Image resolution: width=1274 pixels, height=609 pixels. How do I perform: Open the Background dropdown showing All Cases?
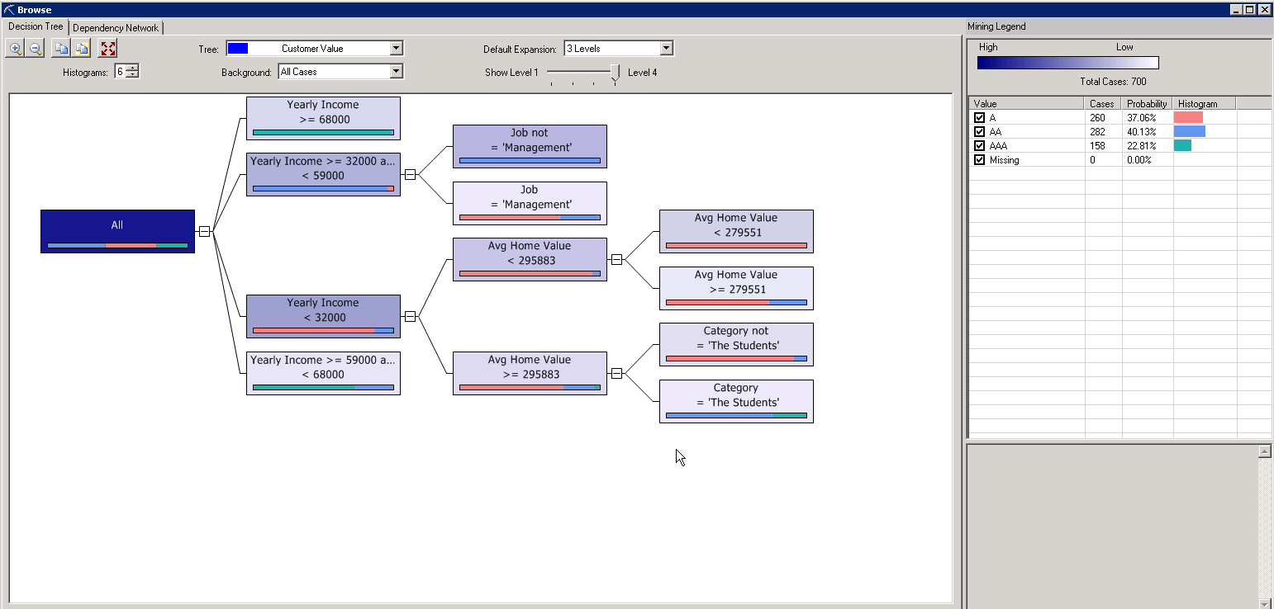coord(396,72)
